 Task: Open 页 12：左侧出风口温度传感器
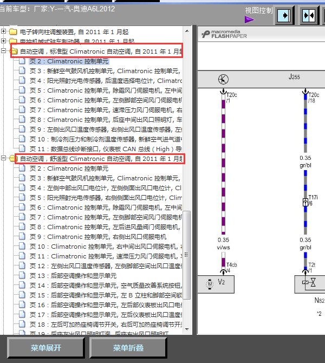pyautogui.click(x=106, y=266)
